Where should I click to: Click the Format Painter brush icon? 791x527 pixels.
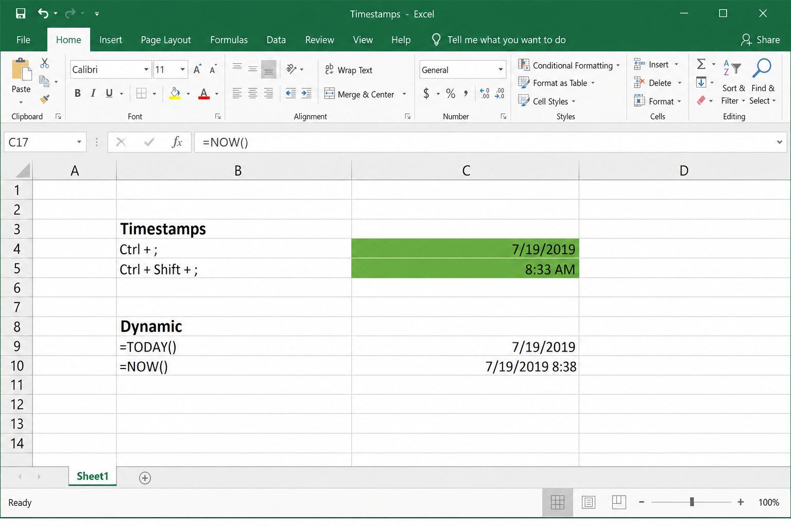[x=45, y=99]
